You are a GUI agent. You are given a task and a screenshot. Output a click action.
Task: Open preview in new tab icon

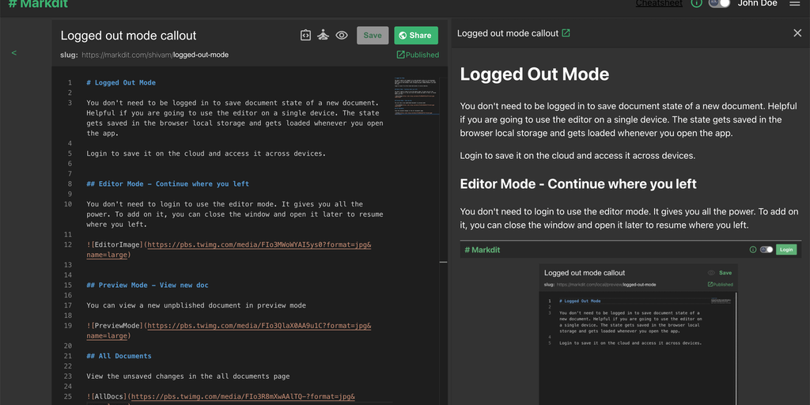566,33
